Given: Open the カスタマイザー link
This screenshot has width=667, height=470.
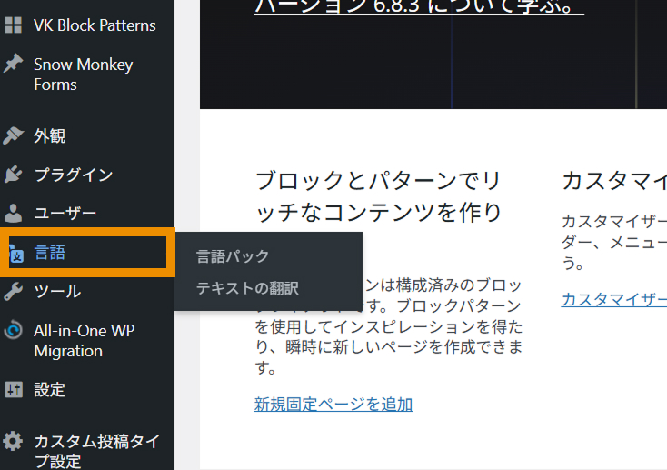Looking at the screenshot, I should point(613,299).
